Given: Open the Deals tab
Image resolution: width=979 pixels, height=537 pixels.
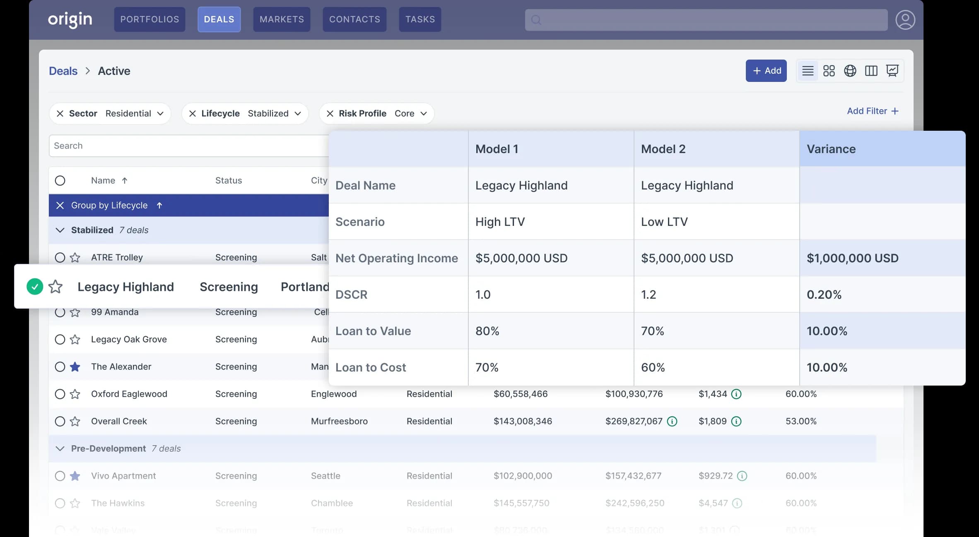Looking at the screenshot, I should pyautogui.click(x=219, y=19).
